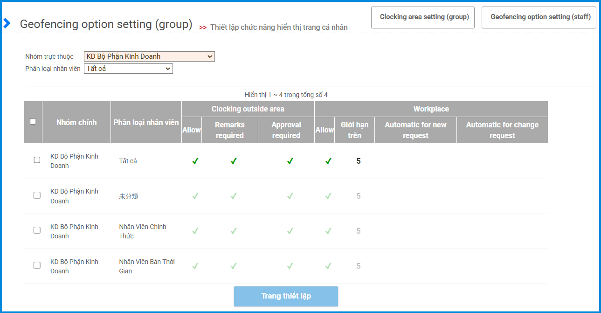Expand the Phân loại nhân viên dropdown

(128, 69)
